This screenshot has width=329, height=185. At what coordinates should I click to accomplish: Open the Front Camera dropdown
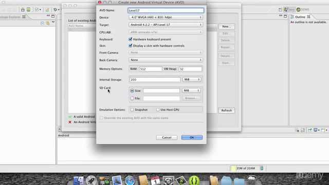pos(166,52)
